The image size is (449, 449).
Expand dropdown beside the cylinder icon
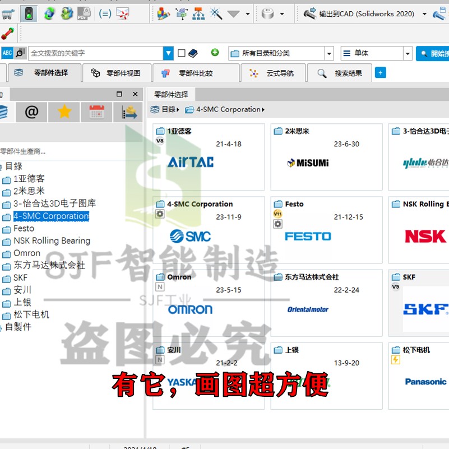pos(282,14)
